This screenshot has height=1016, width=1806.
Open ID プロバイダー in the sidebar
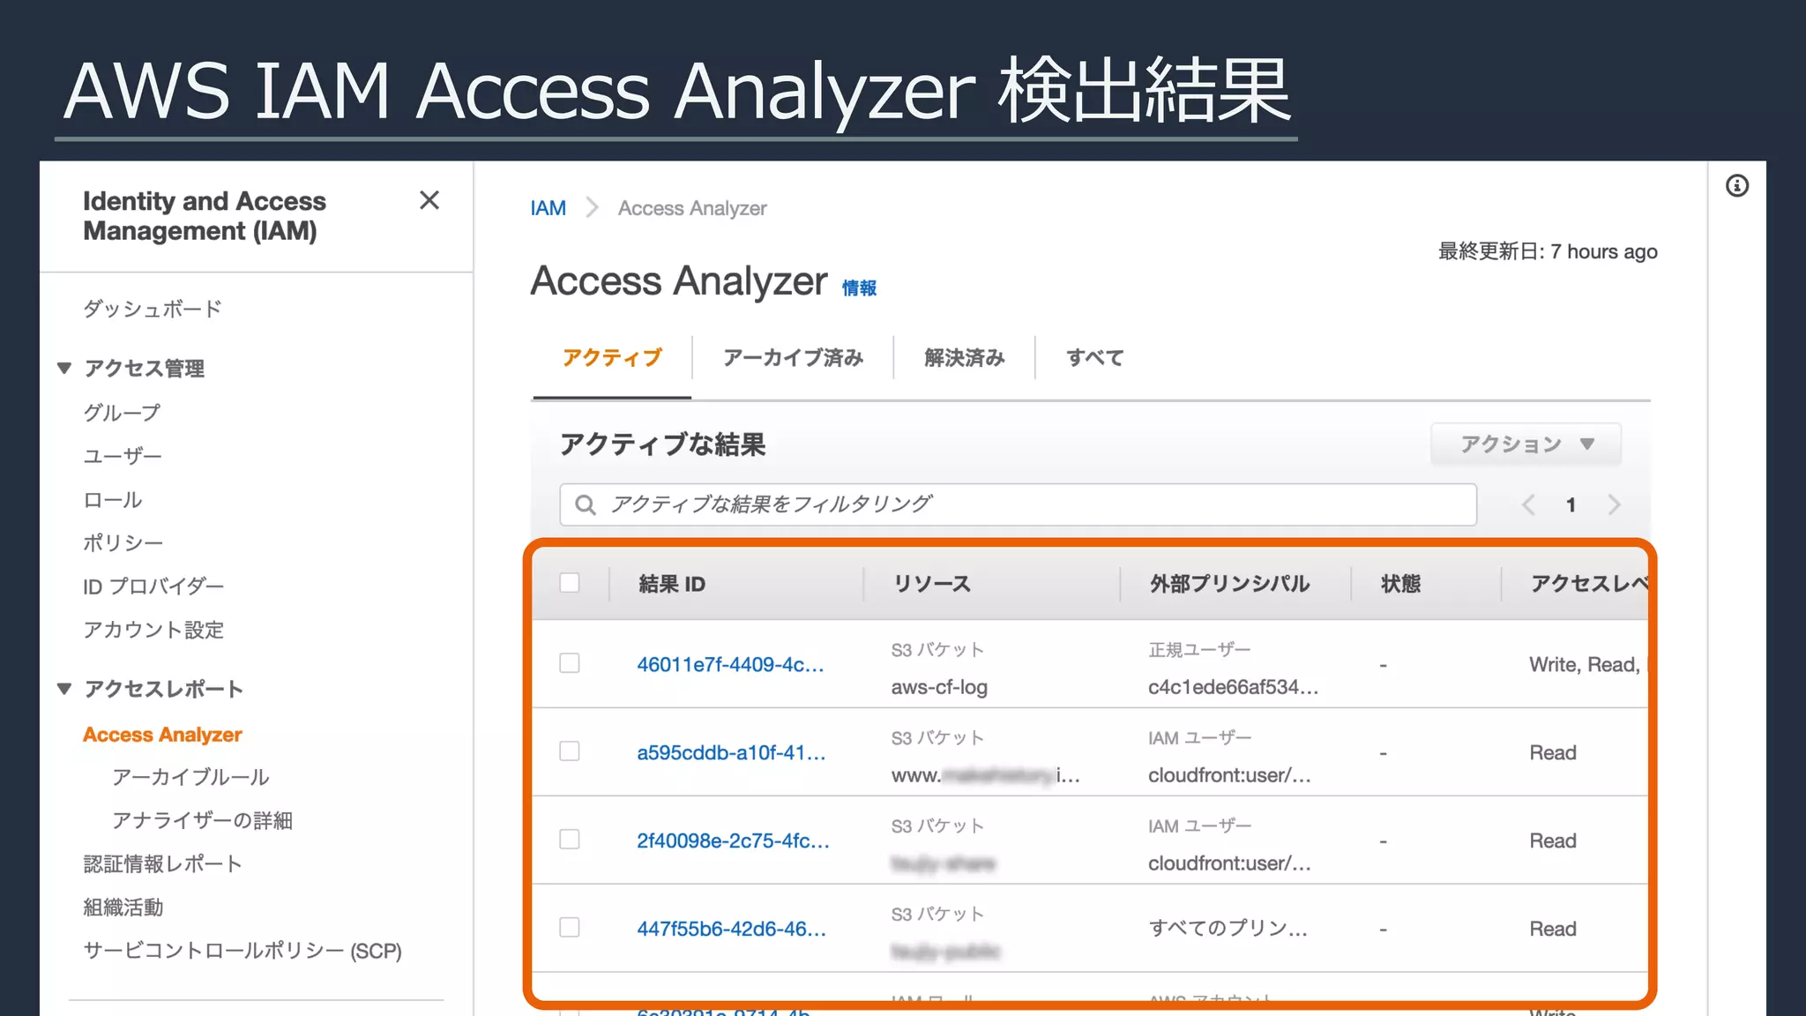153,586
